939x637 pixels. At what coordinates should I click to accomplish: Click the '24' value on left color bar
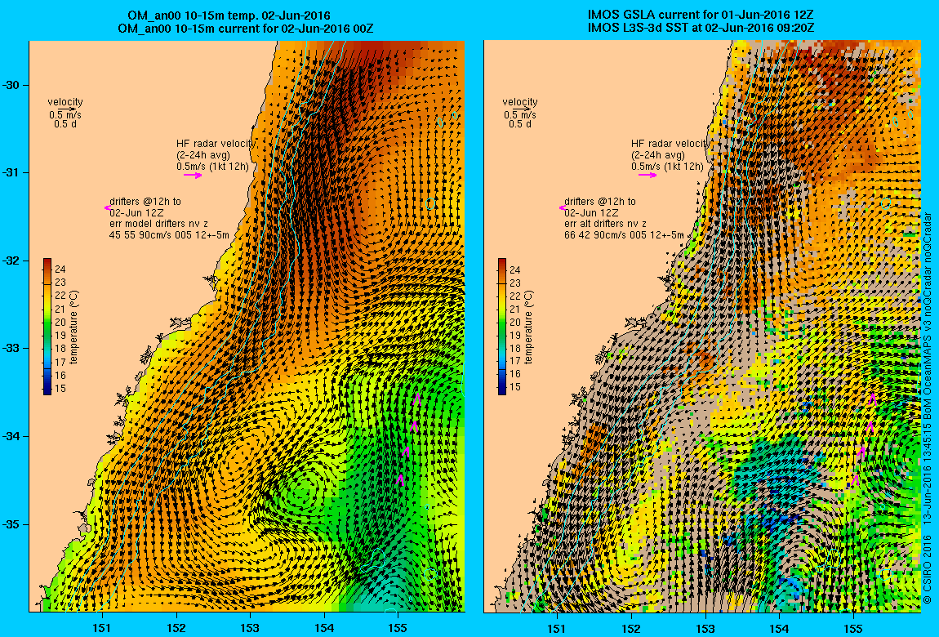[x=60, y=269]
